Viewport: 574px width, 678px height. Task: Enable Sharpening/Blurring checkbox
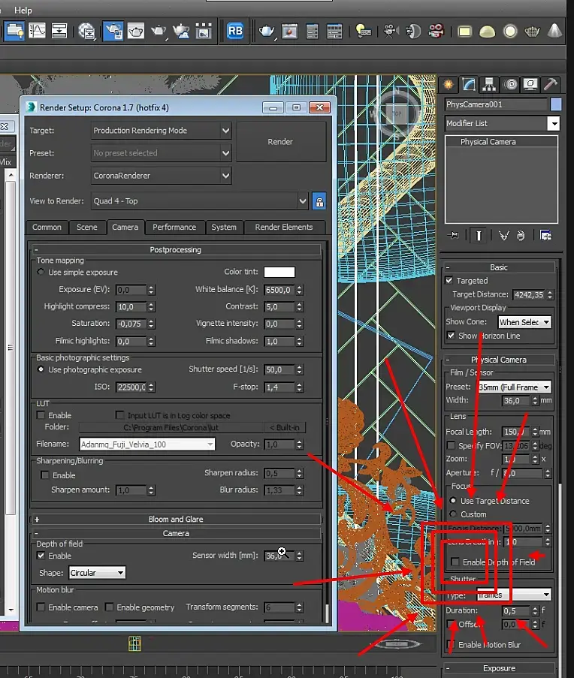click(44, 475)
